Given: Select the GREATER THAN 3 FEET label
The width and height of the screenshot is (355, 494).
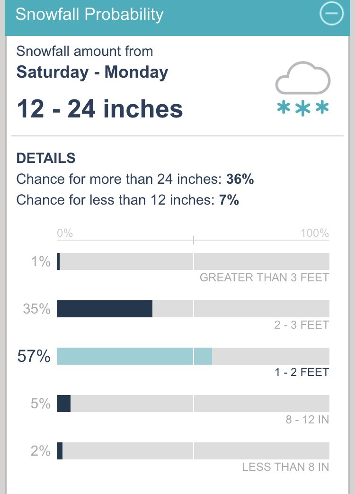Looking at the screenshot, I should coord(265,278).
